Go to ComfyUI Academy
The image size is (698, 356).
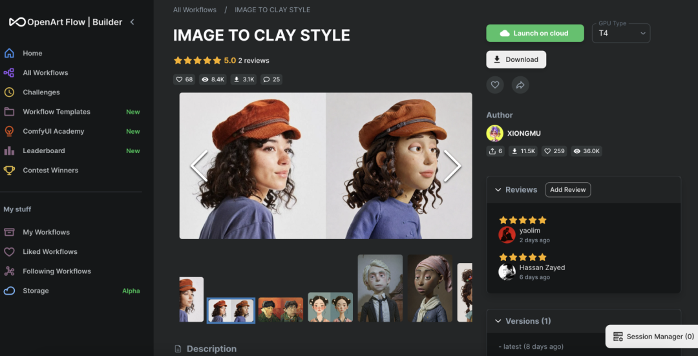pyautogui.click(x=54, y=131)
